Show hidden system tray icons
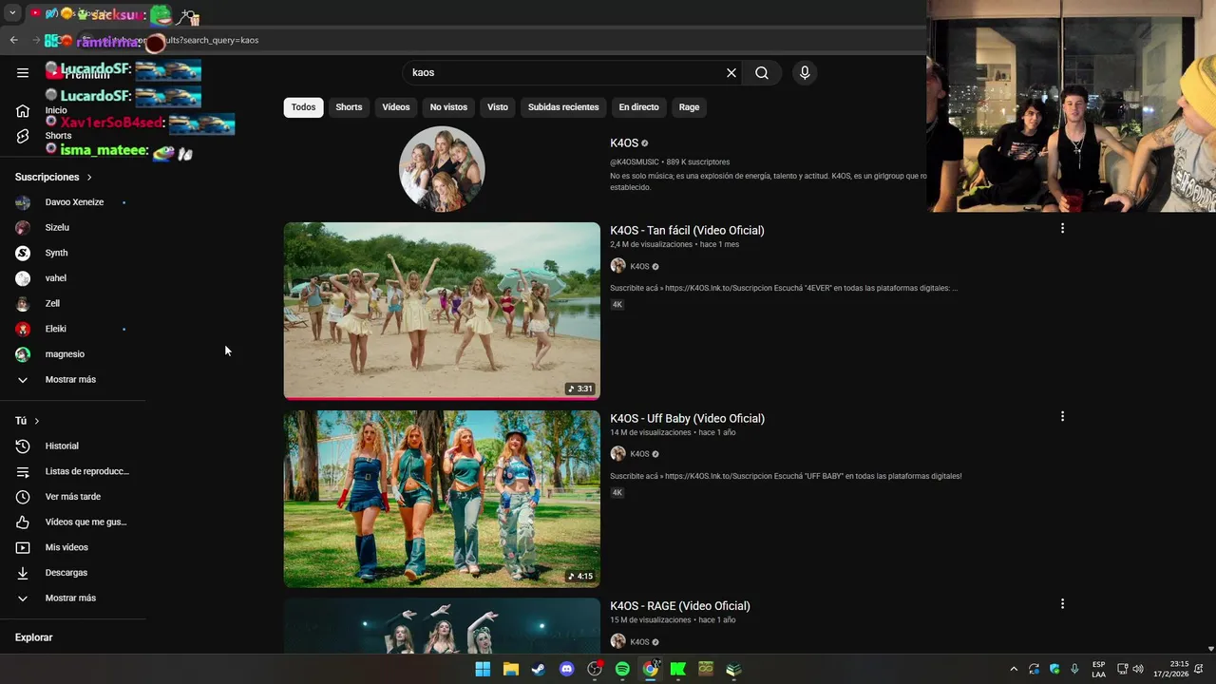The width and height of the screenshot is (1216, 684). (1014, 669)
